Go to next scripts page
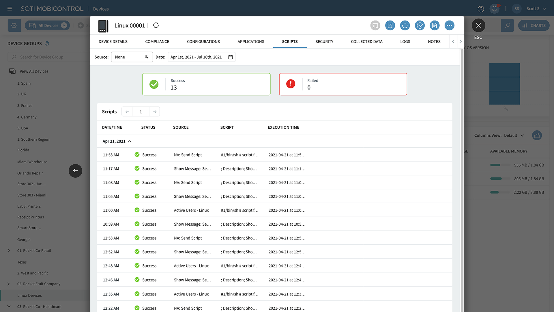The image size is (554, 312). (x=155, y=112)
